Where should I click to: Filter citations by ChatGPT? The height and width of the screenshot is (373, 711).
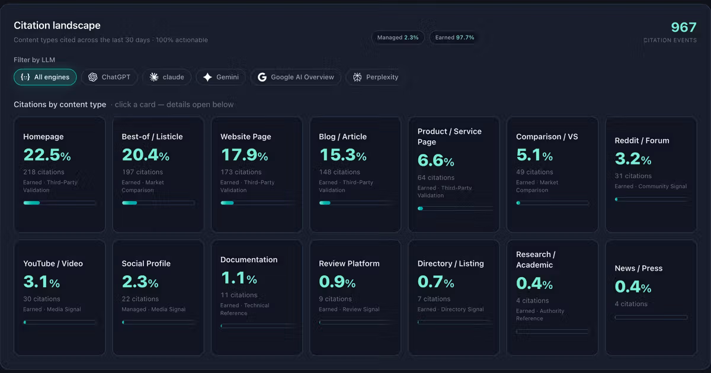click(110, 77)
